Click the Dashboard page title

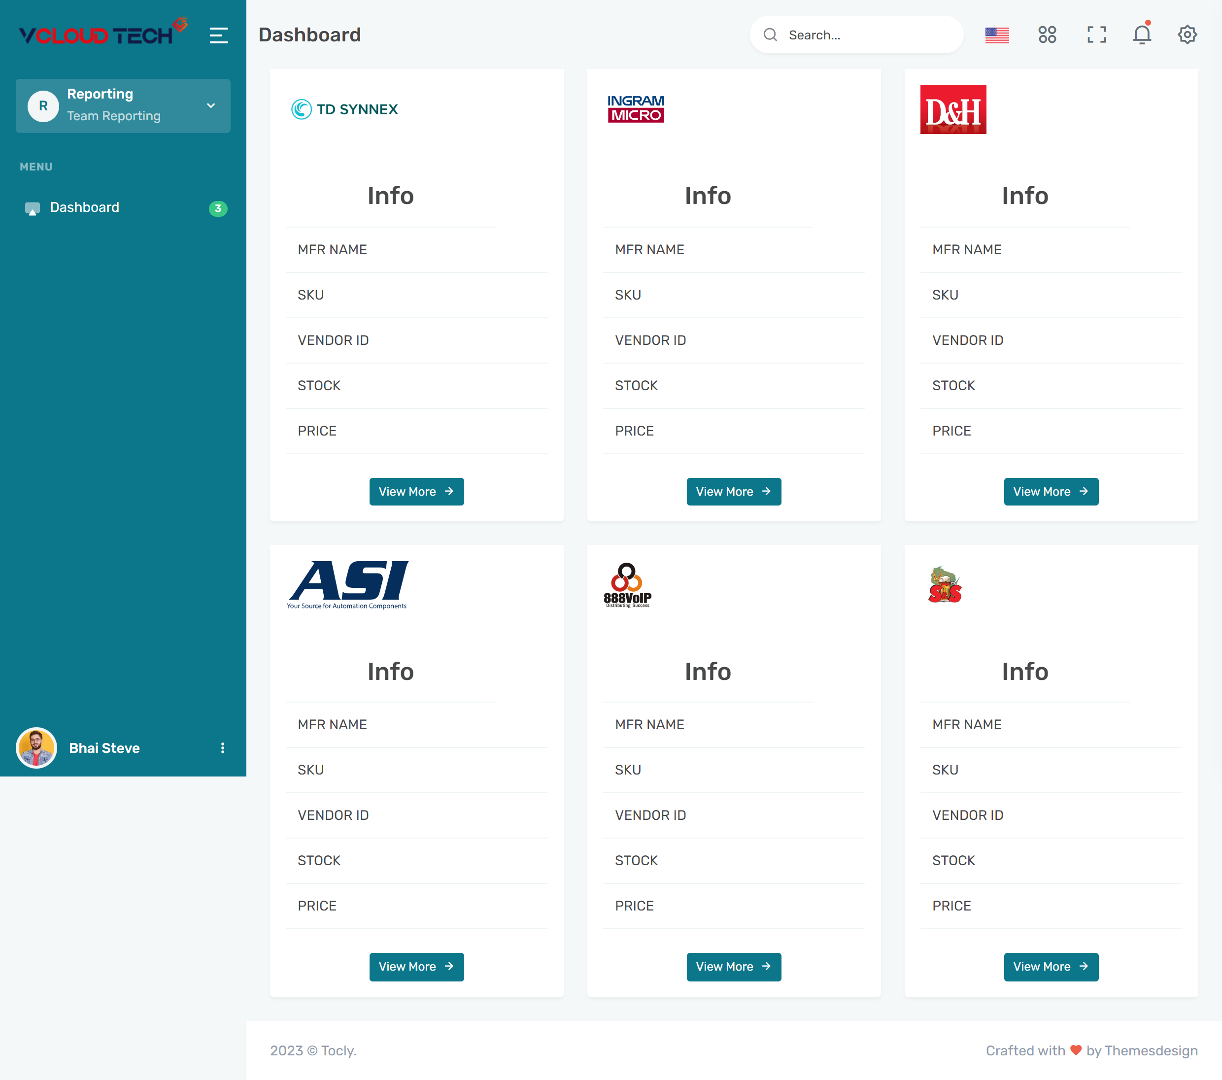click(x=309, y=34)
